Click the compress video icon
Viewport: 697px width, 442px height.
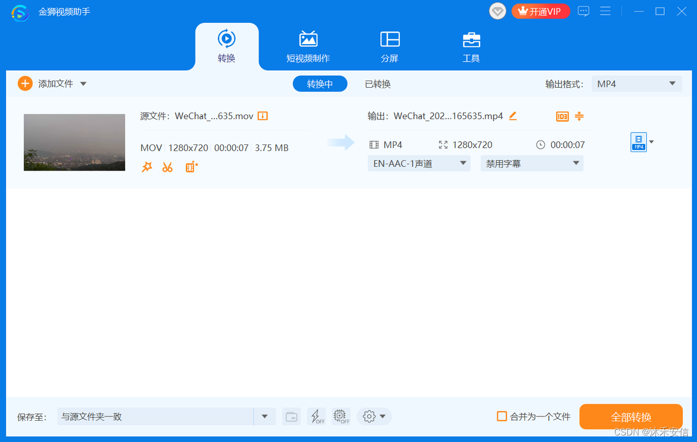579,116
